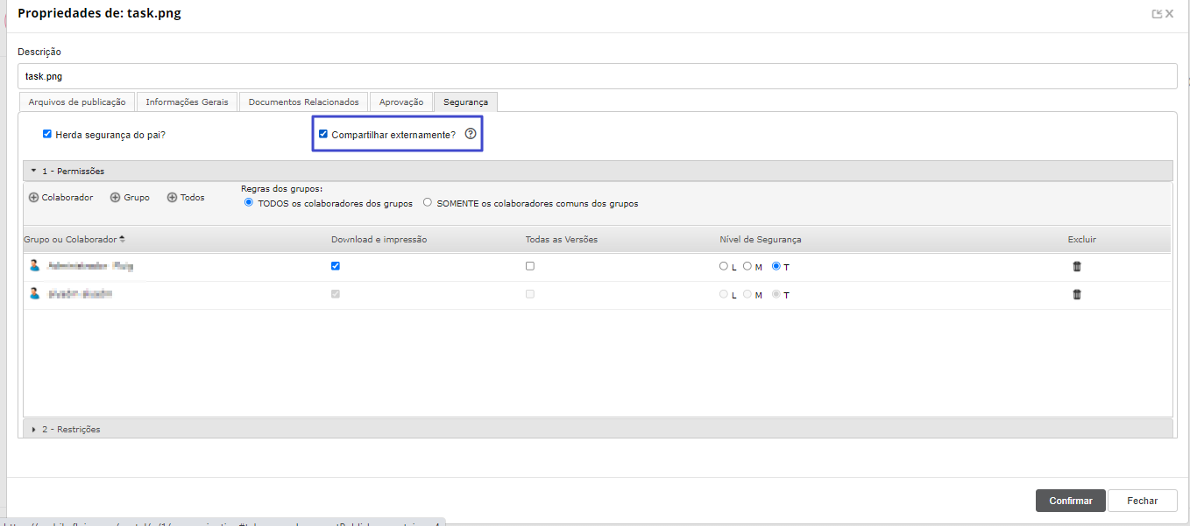
Task: Delete the second permission row with trash icon
Action: pos(1077,295)
